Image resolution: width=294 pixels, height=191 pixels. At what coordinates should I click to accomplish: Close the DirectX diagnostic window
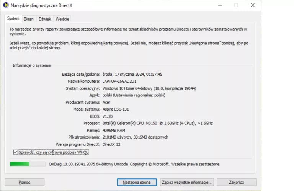[253, 5]
